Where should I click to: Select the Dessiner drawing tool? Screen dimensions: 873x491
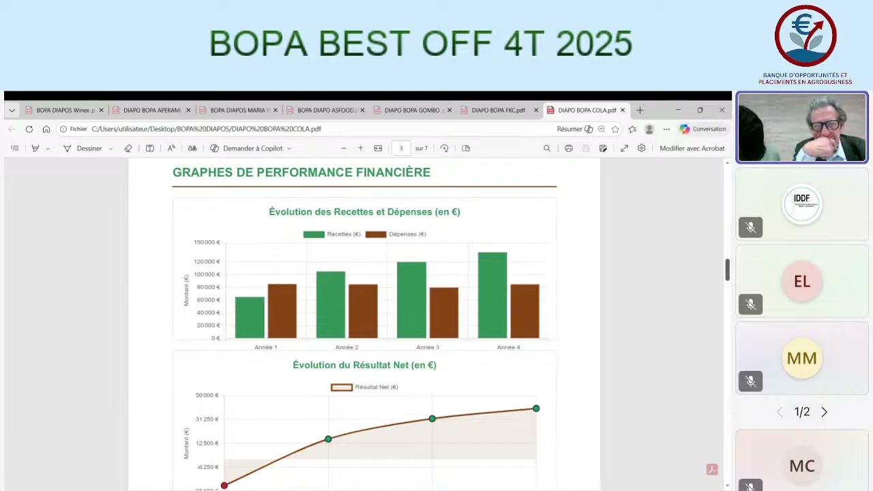[83, 148]
